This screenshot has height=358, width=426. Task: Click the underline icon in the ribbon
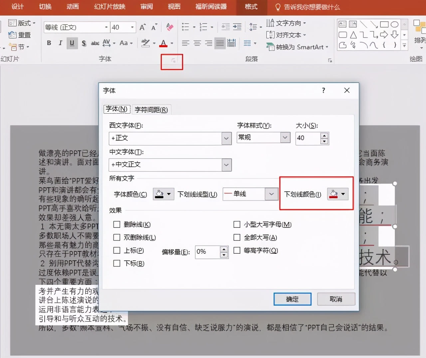(72, 43)
